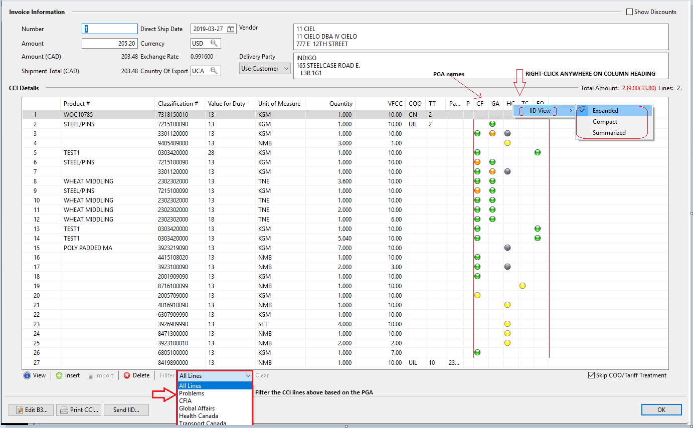The image size is (693, 428).
Task: Click the Print CCI... button
Action: pos(79,410)
